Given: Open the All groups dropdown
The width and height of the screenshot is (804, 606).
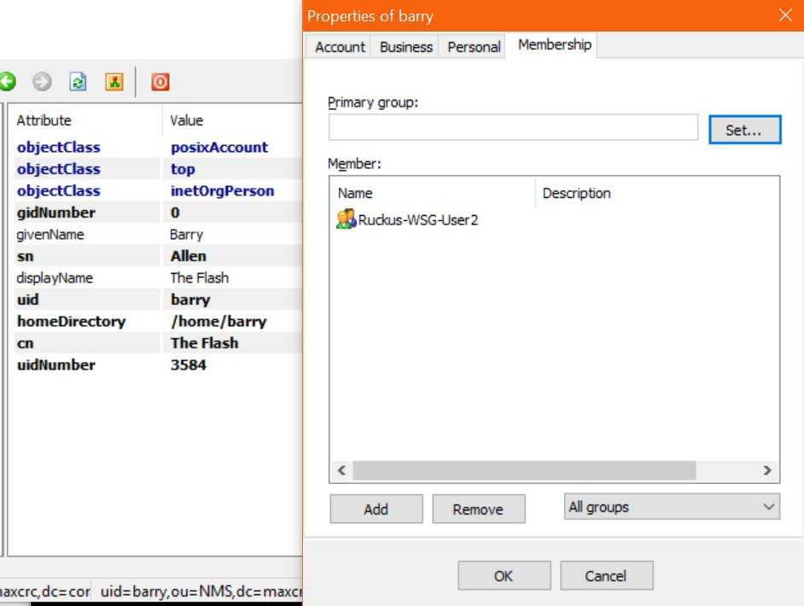Looking at the screenshot, I should click(672, 507).
